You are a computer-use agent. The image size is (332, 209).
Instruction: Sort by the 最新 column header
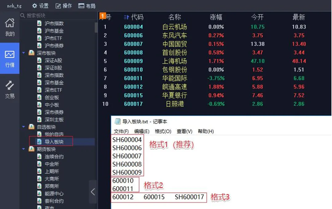coord(299,17)
